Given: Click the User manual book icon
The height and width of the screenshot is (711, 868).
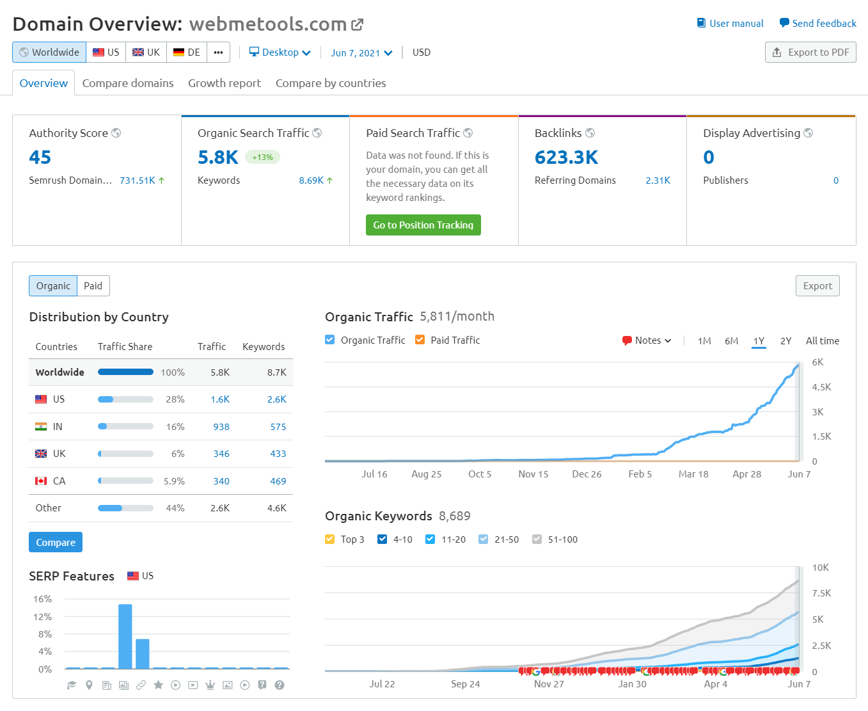Looking at the screenshot, I should (x=701, y=23).
